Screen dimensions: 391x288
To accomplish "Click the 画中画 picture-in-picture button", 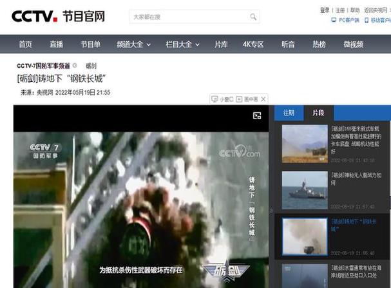I will [x=247, y=99].
